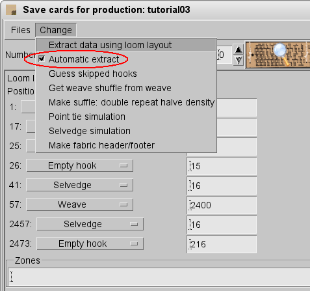This screenshot has height=291, width=310.
Task: Toggle the Automatic extract checkbox
Action: point(42,59)
